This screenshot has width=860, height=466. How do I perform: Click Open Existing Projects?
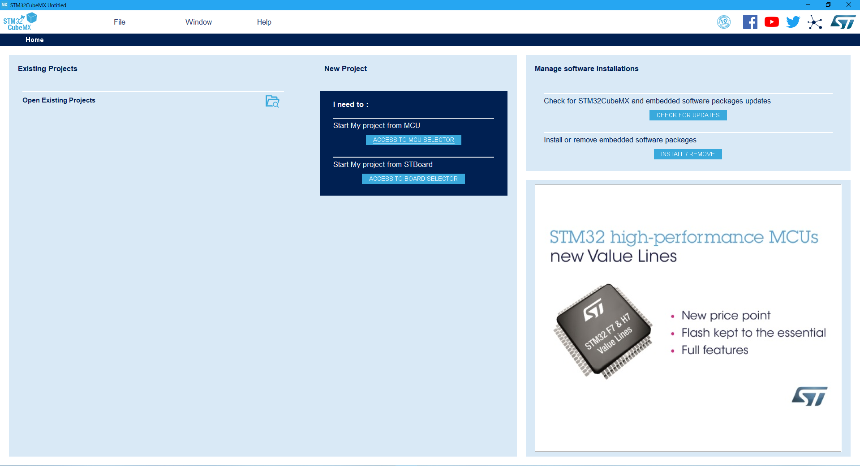tap(59, 100)
